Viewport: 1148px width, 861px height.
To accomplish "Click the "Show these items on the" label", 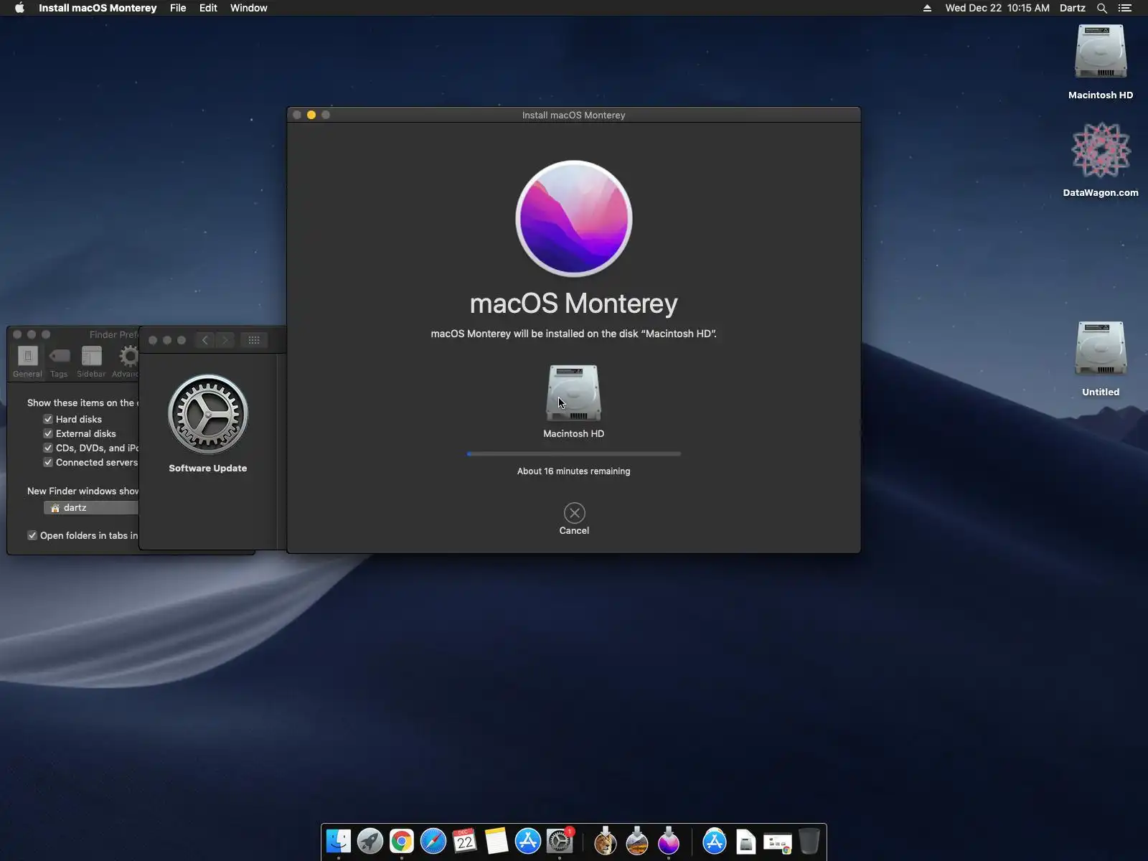I will click(81, 403).
